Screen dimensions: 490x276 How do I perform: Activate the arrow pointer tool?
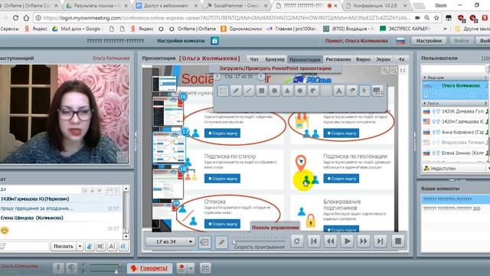coord(364,90)
